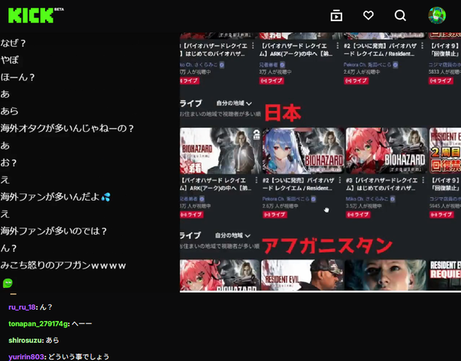This screenshot has height=361, width=461.
Task: Open the user profile avatar menu
Action: point(437,15)
